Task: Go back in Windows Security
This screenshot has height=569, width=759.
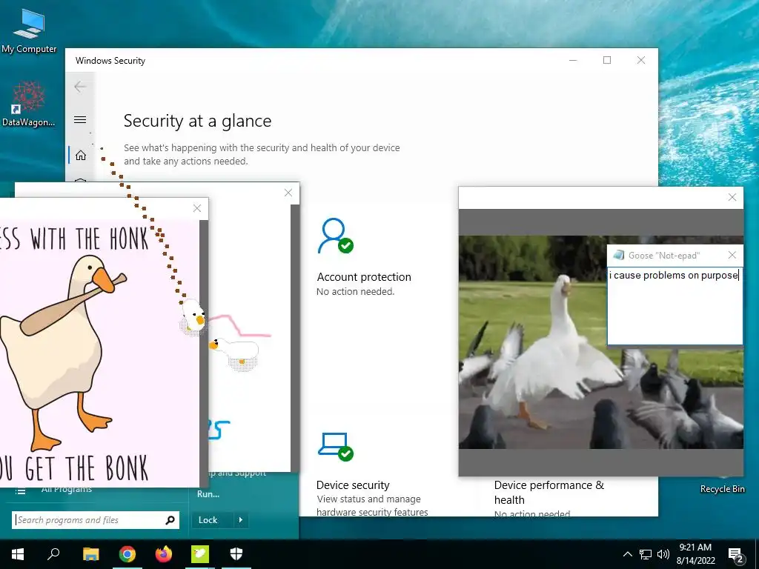Action: [80, 87]
